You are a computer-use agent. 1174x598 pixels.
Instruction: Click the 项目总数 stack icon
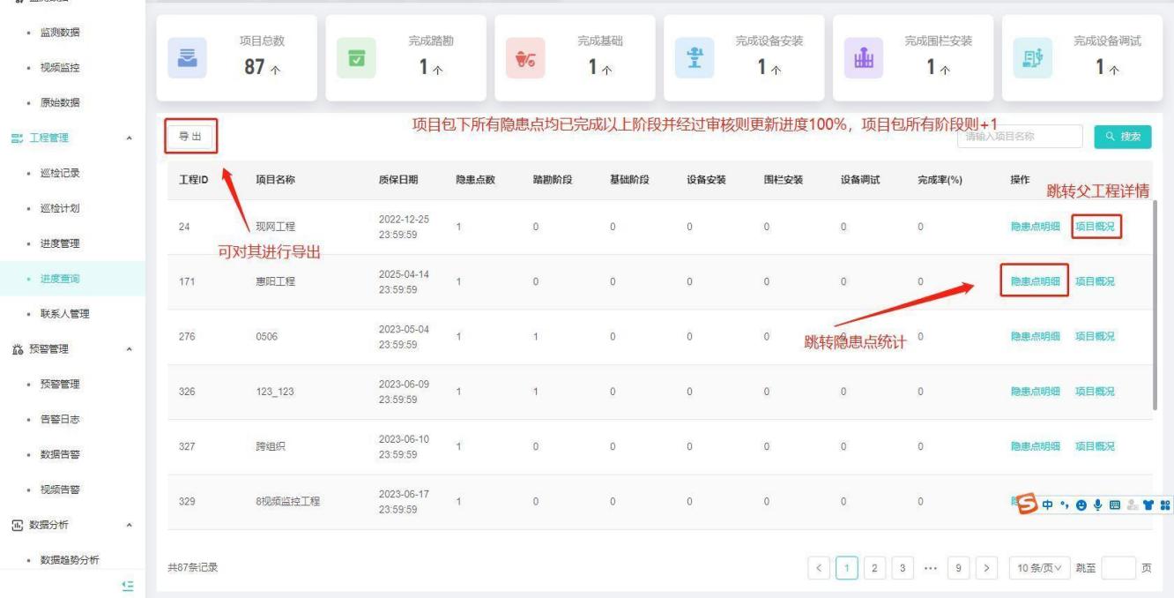(x=185, y=57)
